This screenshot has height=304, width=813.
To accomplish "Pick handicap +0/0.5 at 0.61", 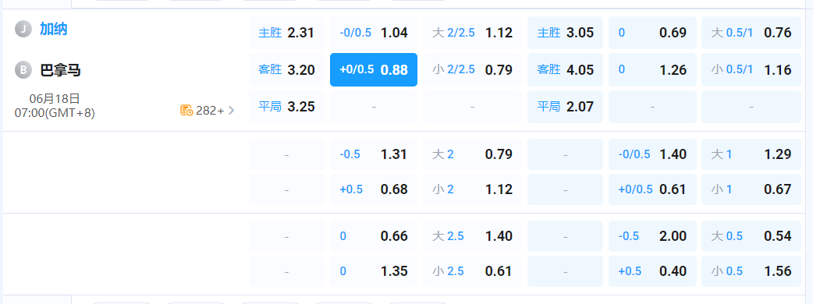I will coord(652,189).
